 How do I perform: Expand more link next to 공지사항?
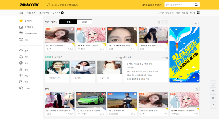[x=165, y=58]
